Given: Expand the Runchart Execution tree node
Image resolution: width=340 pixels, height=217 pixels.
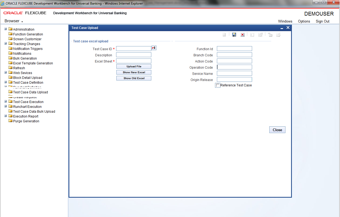Looking at the screenshot, I should (6, 106).
